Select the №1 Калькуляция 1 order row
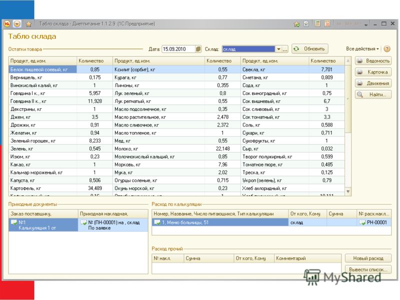The height and width of the screenshot is (300, 400). [x=43, y=224]
